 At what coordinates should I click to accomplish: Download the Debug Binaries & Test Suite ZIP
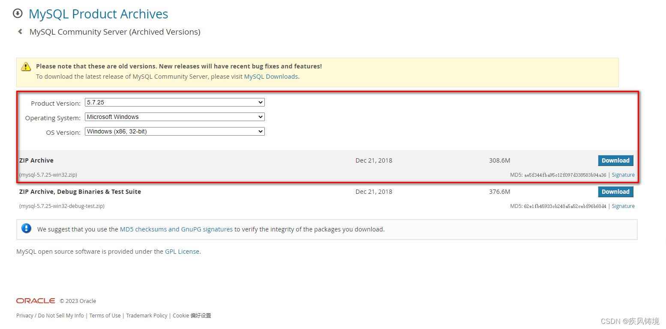[x=615, y=192]
